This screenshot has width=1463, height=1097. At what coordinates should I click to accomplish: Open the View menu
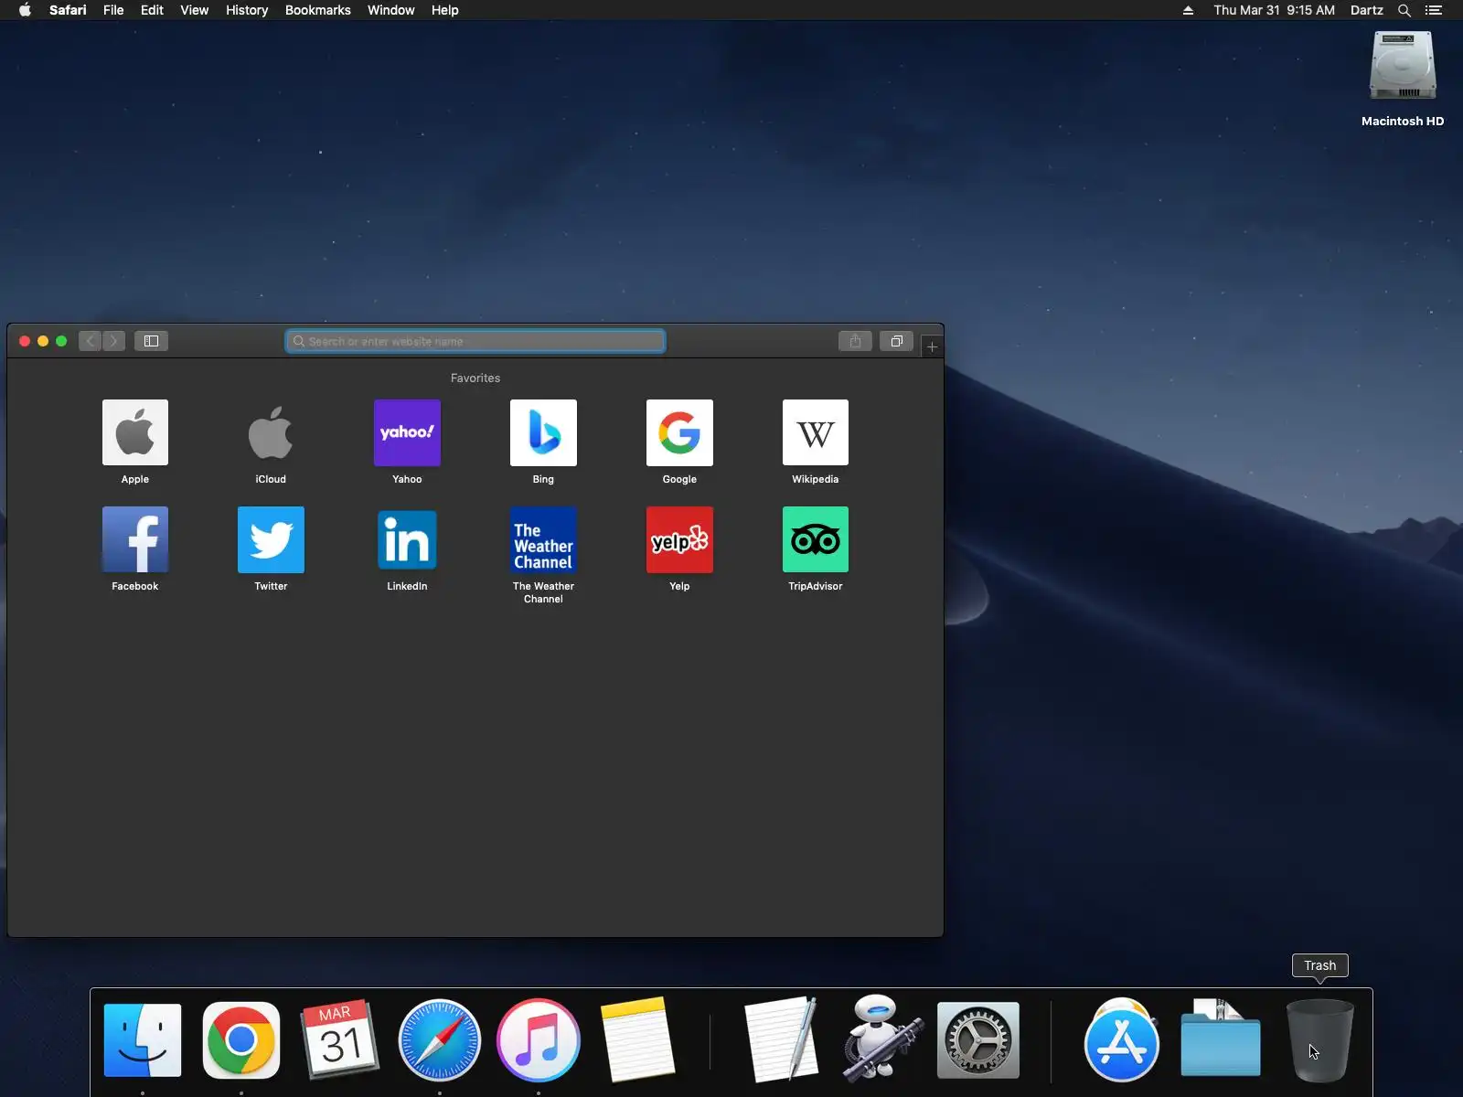pyautogui.click(x=194, y=10)
